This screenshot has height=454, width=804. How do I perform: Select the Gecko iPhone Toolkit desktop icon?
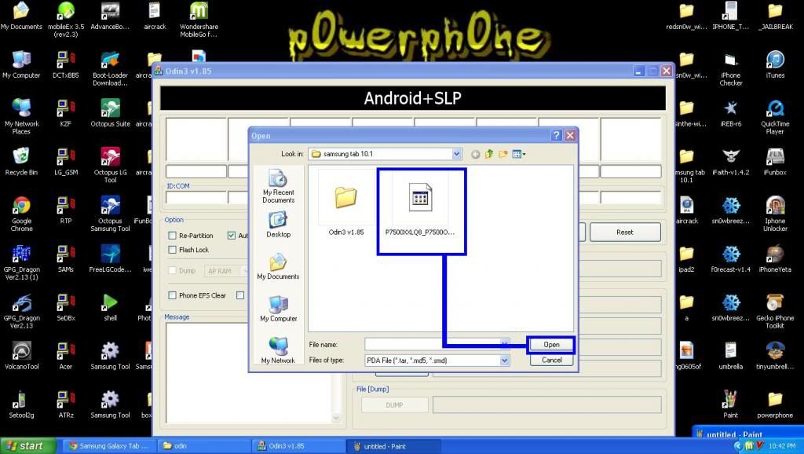point(775,311)
